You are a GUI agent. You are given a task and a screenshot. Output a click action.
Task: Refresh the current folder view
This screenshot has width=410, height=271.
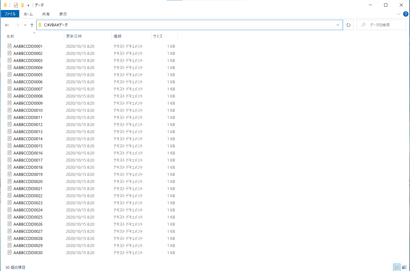[348, 25]
